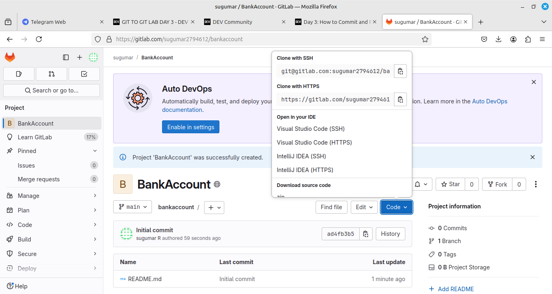The image size is (552, 294).
Task: Expand the Manage sidebar section
Action: click(51, 196)
